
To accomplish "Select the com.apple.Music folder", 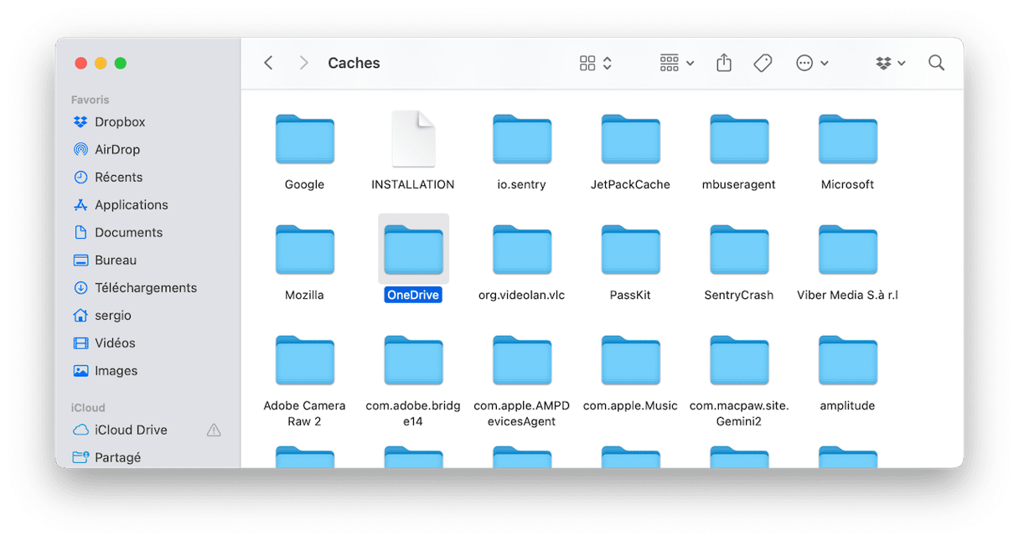I will (x=630, y=360).
